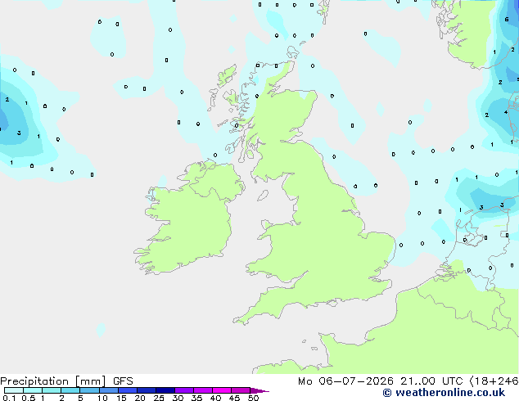Click the '0.5' legend scale label
Screen dimensions: 519x401
[x=28, y=398]
